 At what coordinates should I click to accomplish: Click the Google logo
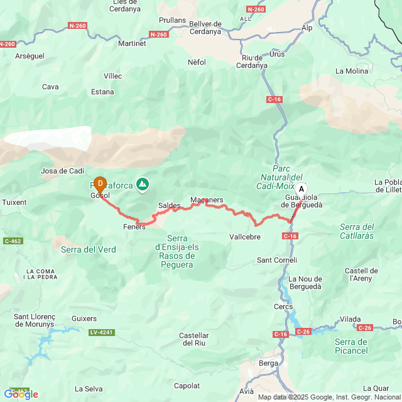click(21, 394)
